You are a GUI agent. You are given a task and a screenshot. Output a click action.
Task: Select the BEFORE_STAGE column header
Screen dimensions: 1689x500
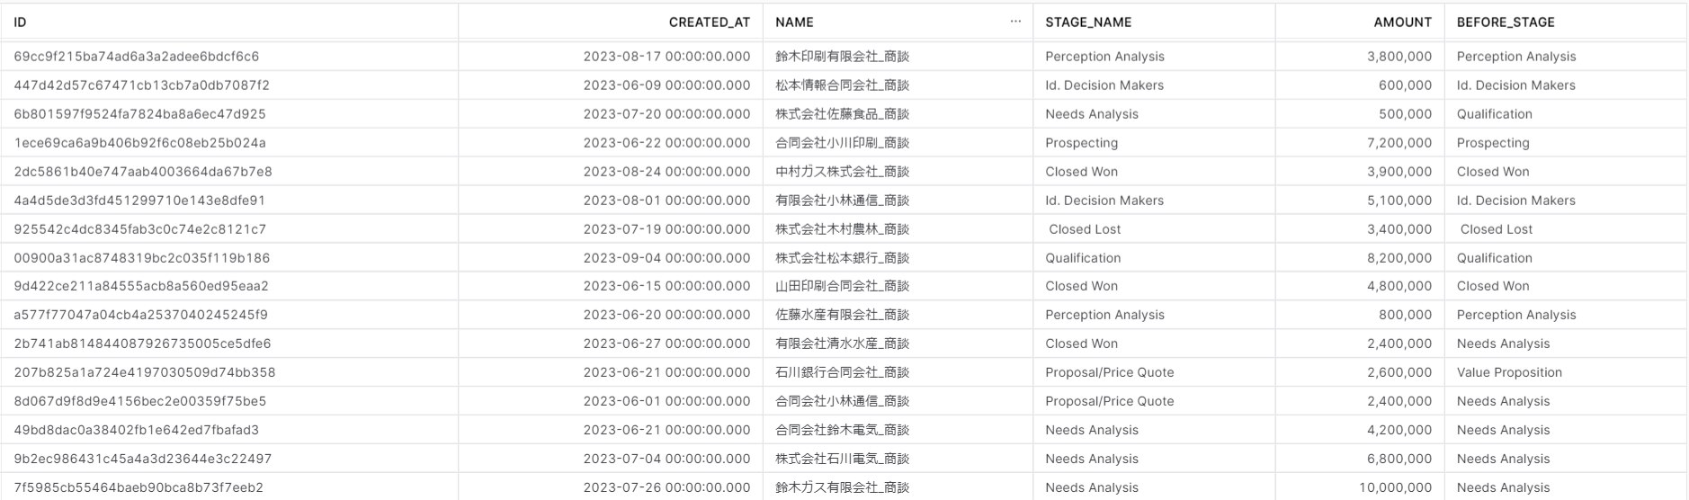[x=1566, y=22]
